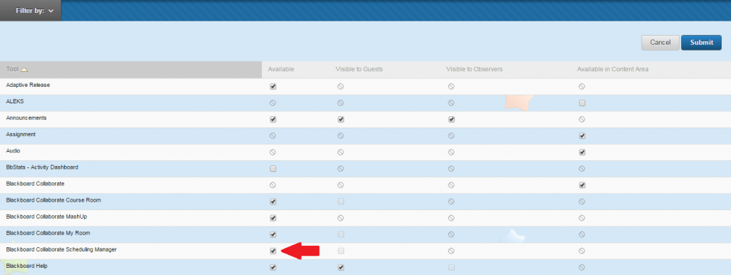Uncheck Available for Blackboard Help
This screenshot has height=275, width=731.
273,267
